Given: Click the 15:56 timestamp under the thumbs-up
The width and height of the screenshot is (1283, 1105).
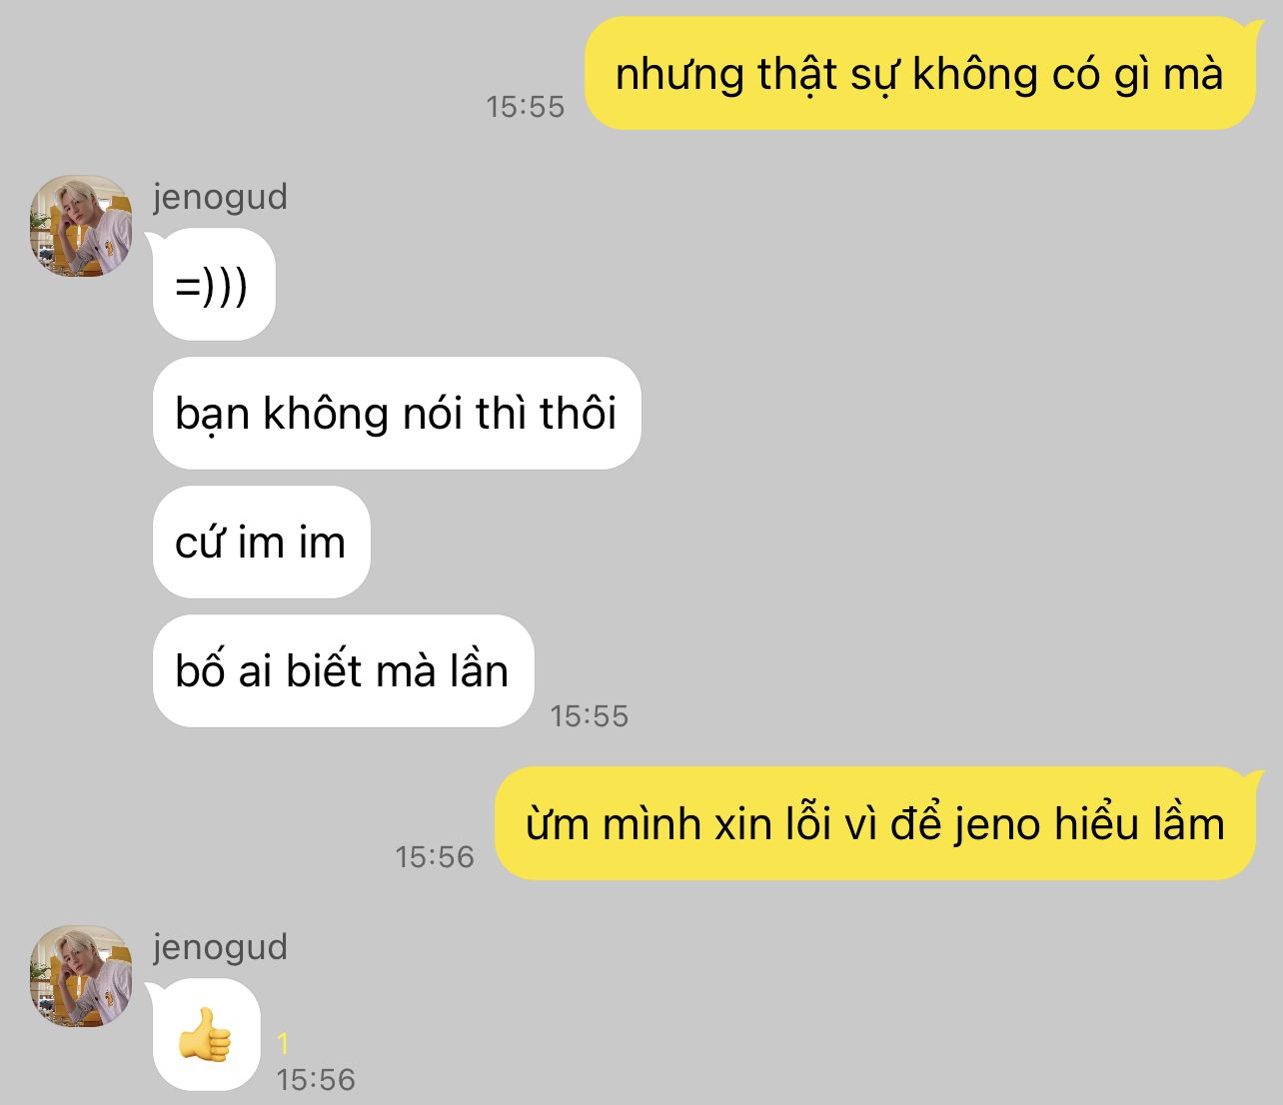Looking at the screenshot, I should pyautogui.click(x=316, y=1080).
